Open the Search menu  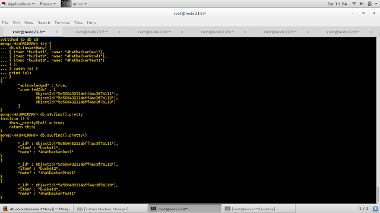point(44,22)
